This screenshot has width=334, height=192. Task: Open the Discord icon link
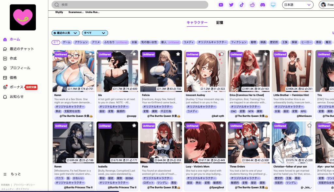point(262,5)
